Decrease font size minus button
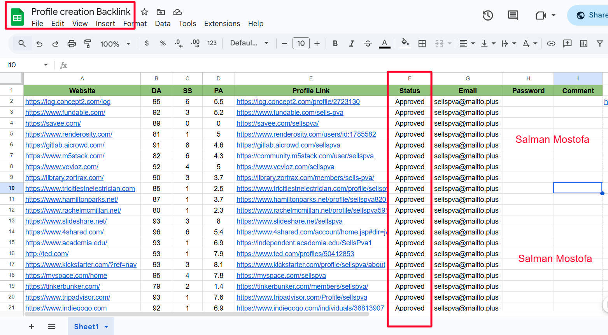Screen dimensions: 608x335 [284, 43]
